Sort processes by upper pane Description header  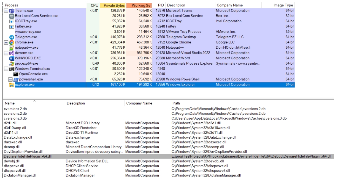tap(191, 5)
